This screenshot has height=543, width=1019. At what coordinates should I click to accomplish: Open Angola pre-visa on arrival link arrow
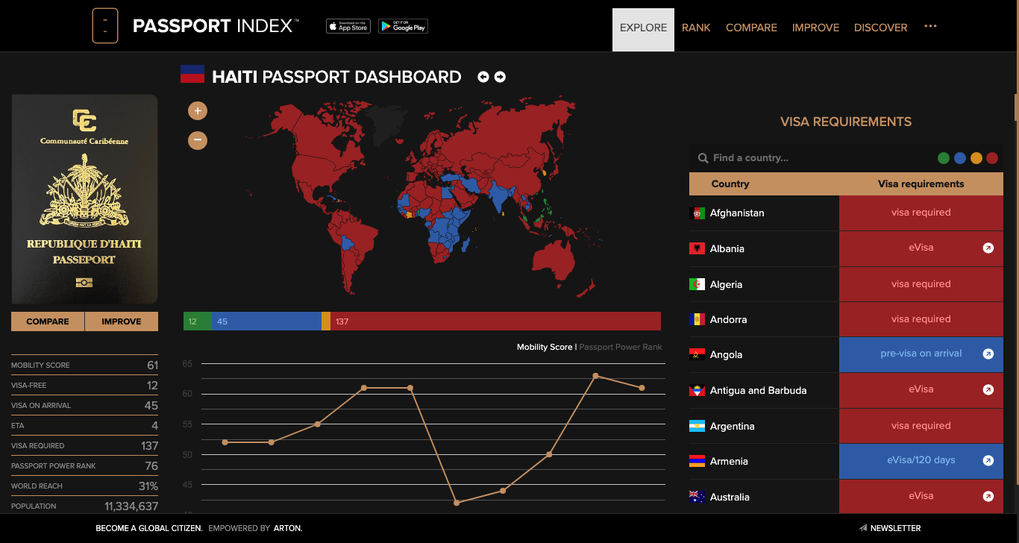point(988,354)
